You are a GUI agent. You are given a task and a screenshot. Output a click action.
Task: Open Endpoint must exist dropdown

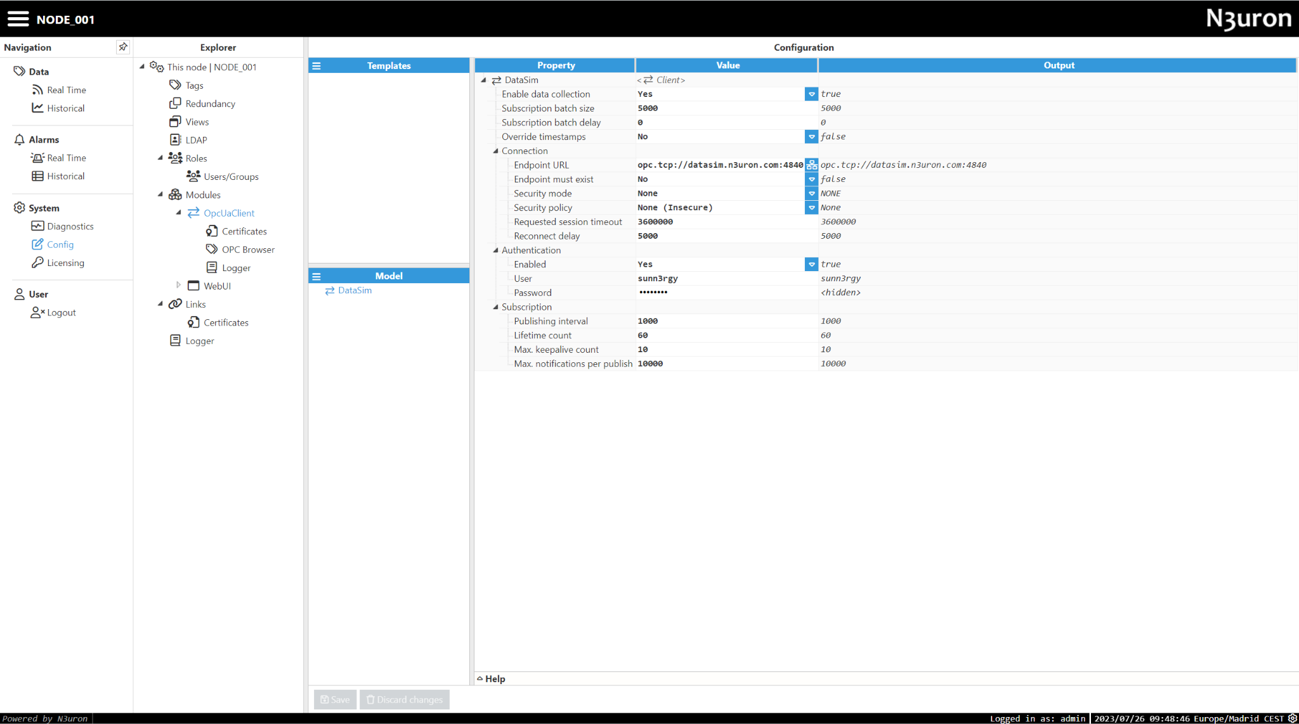tap(811, 179)
